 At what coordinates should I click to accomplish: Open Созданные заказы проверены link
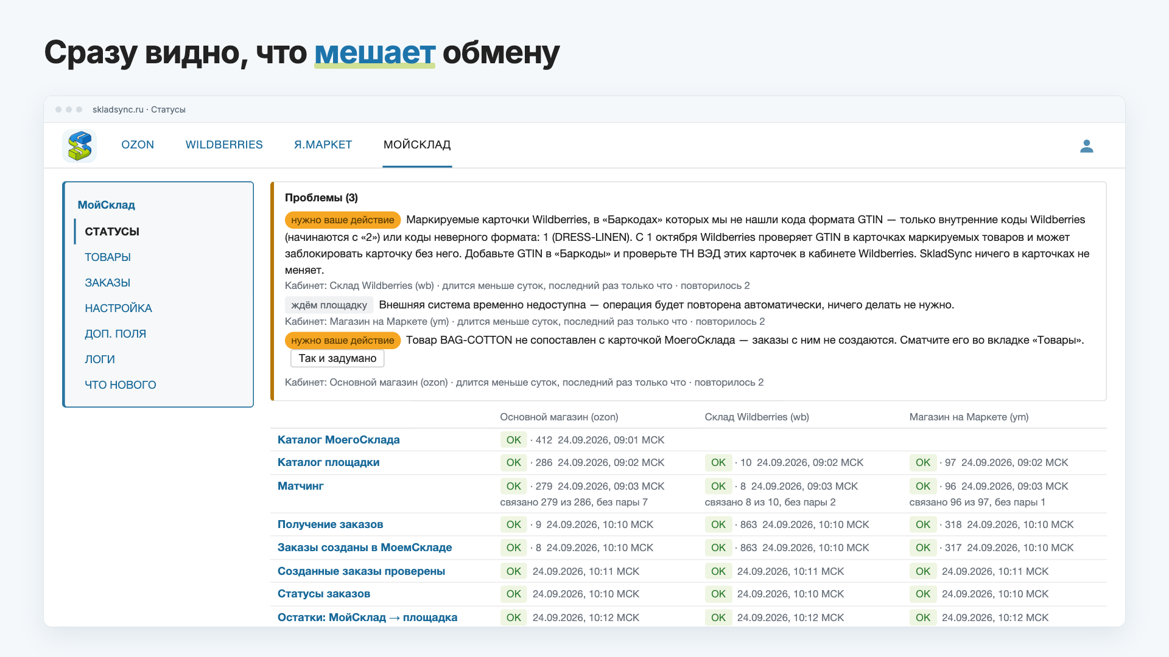361,571
